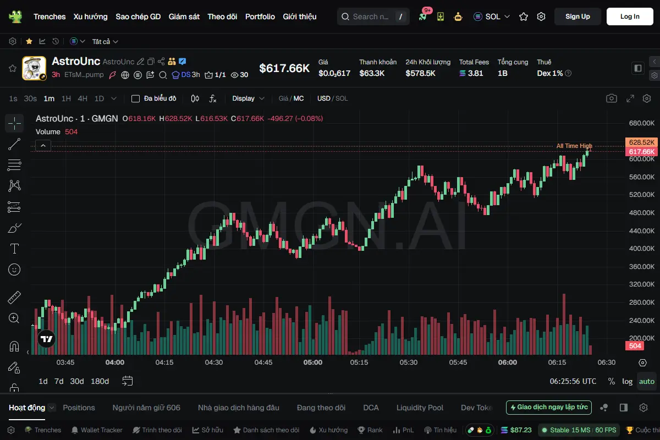Toggle the magnet snap mode
This screenshot has height=440, width=660.
pos(14,346)
